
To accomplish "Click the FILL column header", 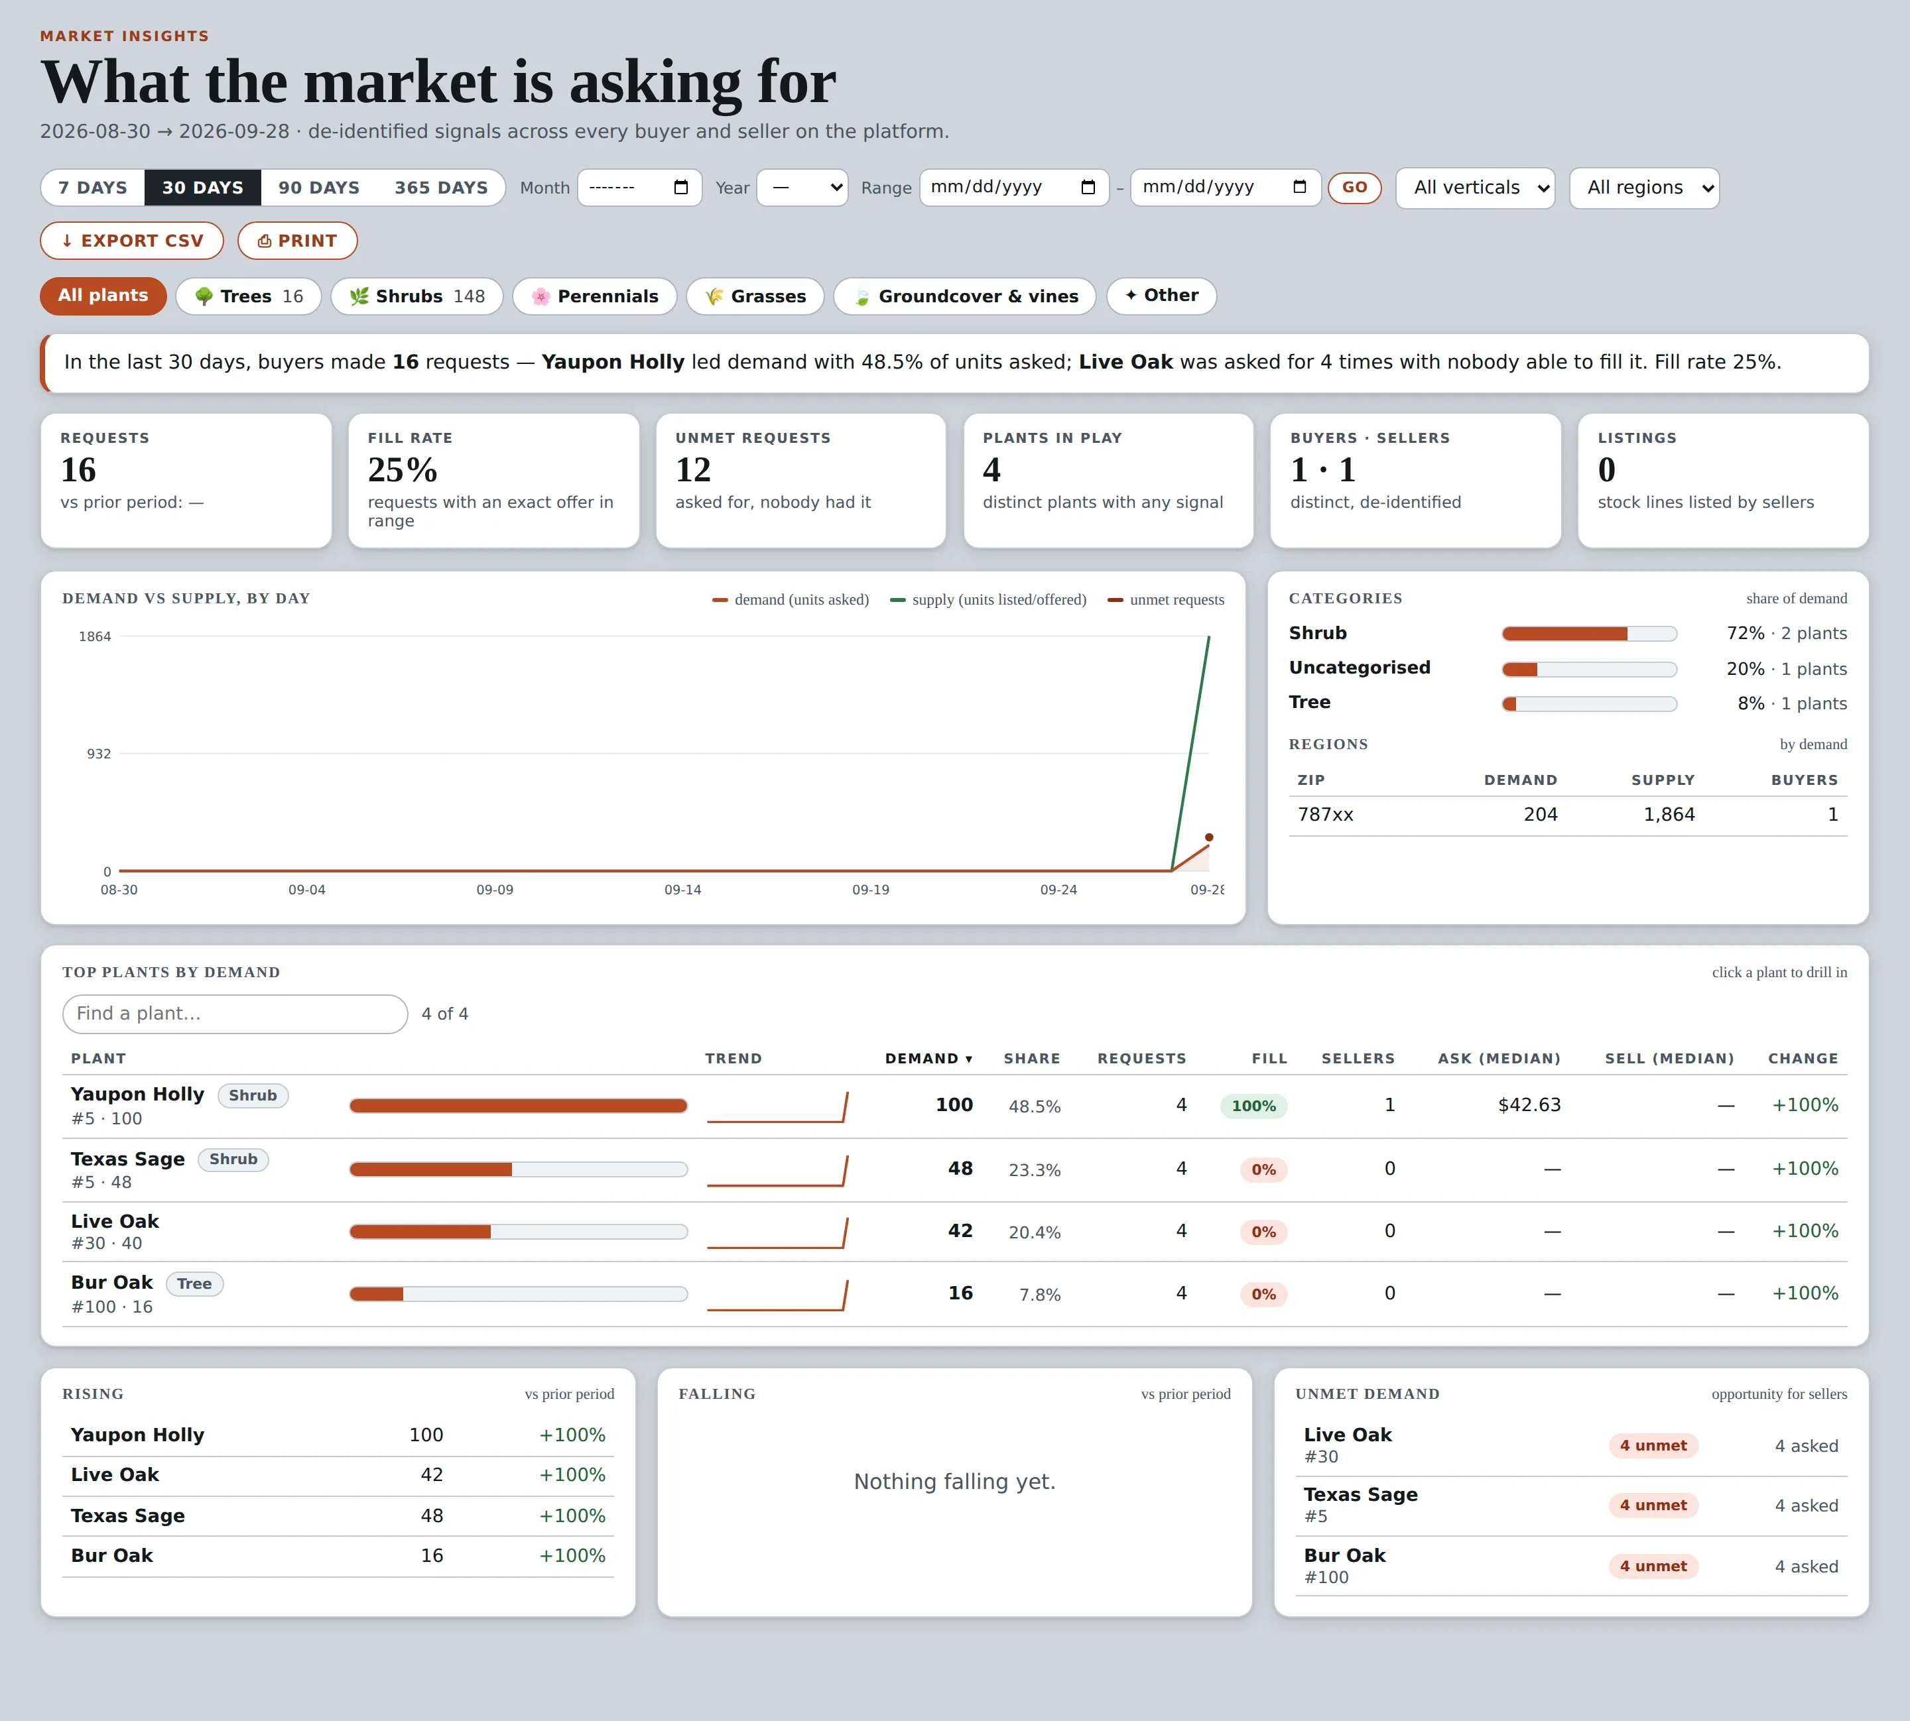I will (1269, 1058).
